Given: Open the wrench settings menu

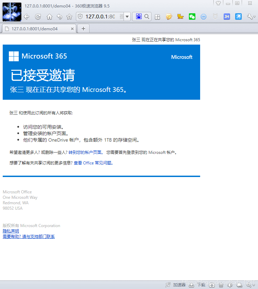Looking at the screenshot, I should (x=251, y=17).
